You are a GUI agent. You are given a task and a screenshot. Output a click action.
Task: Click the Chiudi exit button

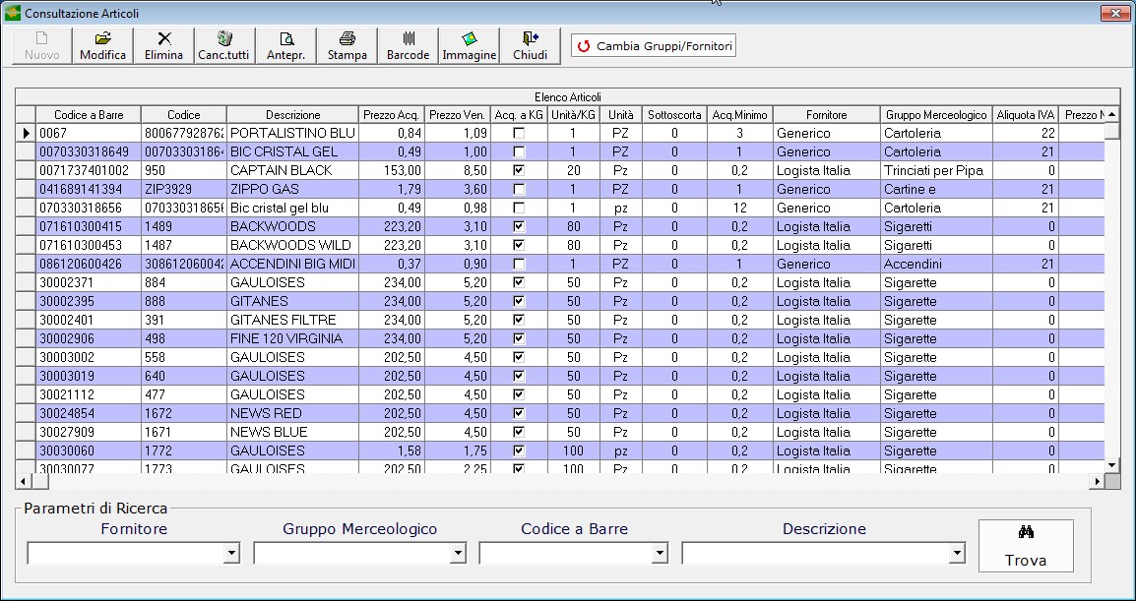click(x=531, y=46)
